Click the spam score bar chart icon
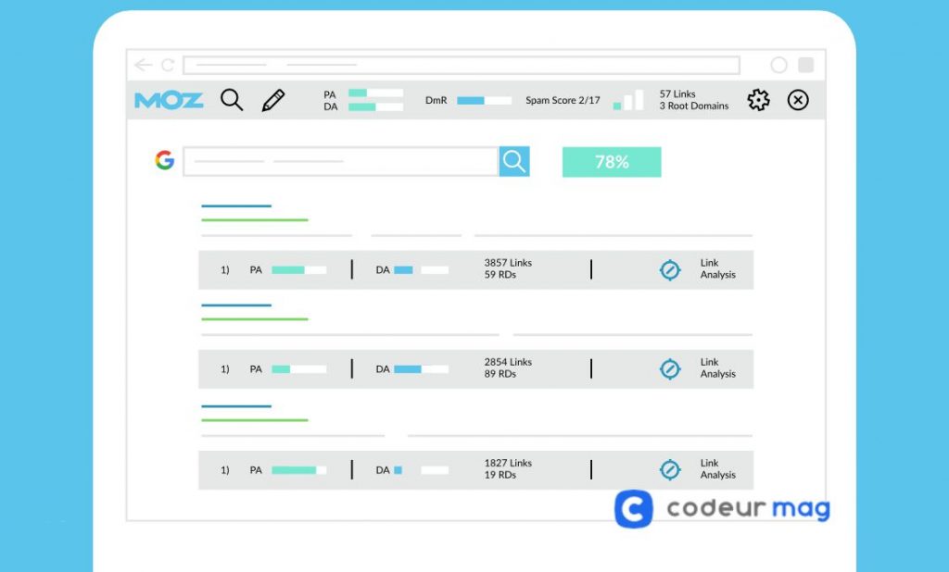949x572 pixels. pyautogui.click(x=628, y=100)
